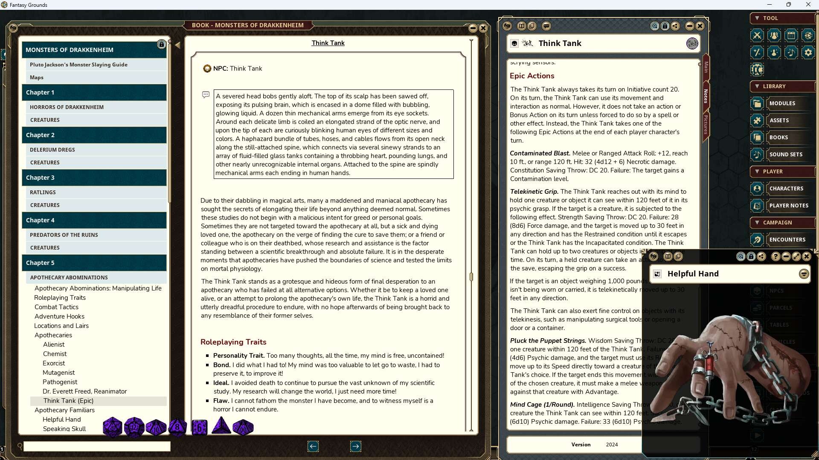This screenshot has height=460, width=819.
Task: Open the Modifiers plus-minus tool icon
Action: (x=757, y=52)
